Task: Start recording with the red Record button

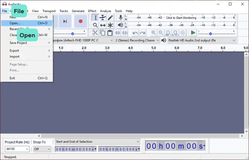Action: tap(81, 21)
